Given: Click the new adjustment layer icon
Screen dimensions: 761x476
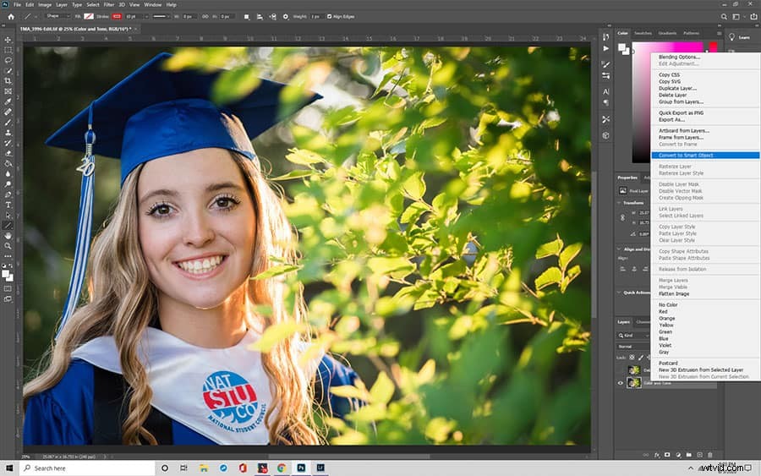Looking at the screenshot, I should pyautogui.click(x=678, y=455).
